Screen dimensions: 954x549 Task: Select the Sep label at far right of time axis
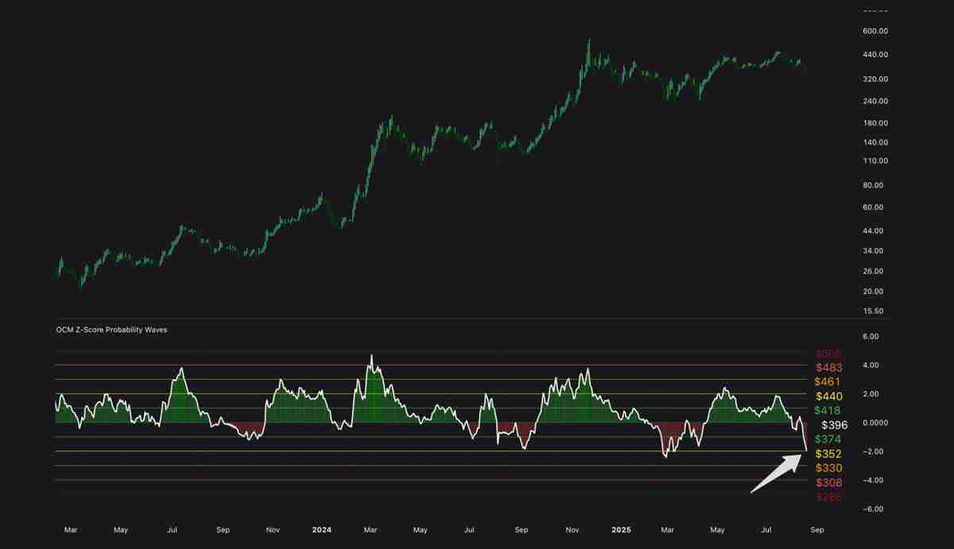click(816, 529)
